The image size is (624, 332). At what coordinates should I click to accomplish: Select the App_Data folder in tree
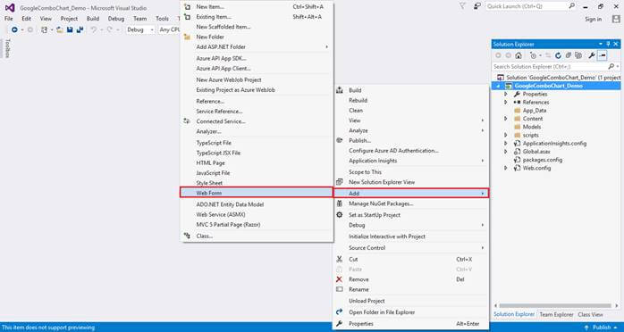tap(535, 111)
